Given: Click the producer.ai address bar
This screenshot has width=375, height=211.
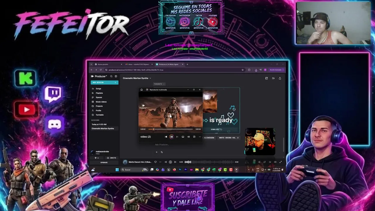Looking at the screenshot, I should (174, 70).
